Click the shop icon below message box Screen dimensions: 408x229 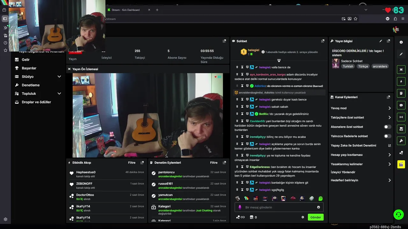pyautogui.click(x=251, y=217)
